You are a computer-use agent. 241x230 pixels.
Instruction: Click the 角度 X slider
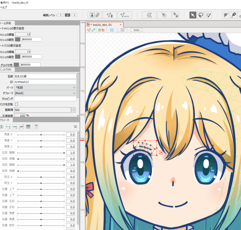pos(41,135)
